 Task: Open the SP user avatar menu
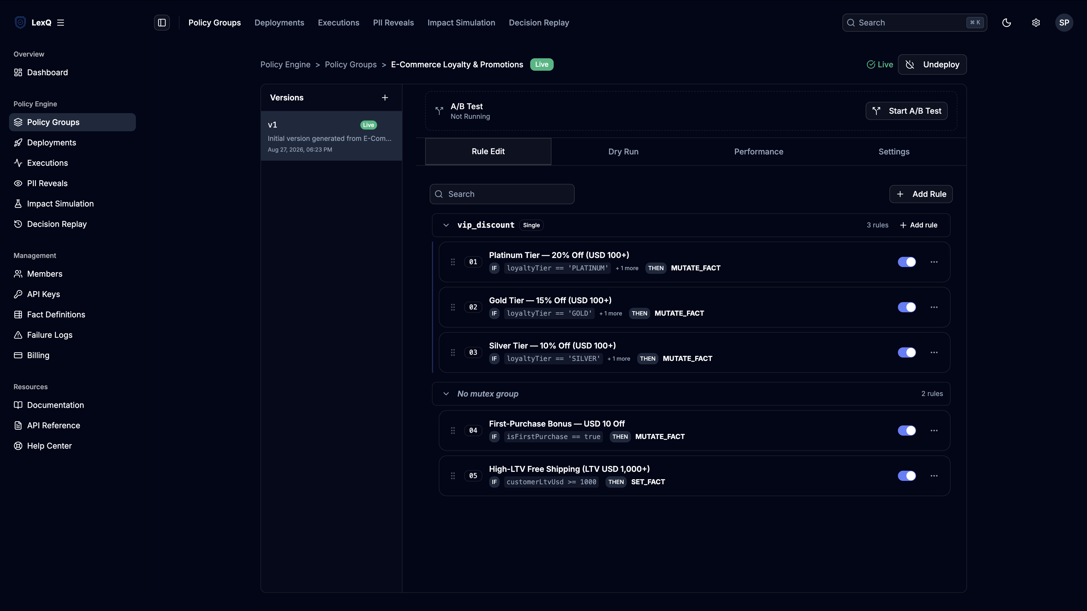[1064, 23]
